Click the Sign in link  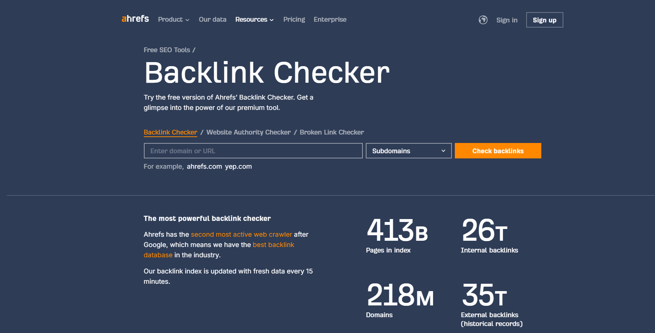pos(507,20)
